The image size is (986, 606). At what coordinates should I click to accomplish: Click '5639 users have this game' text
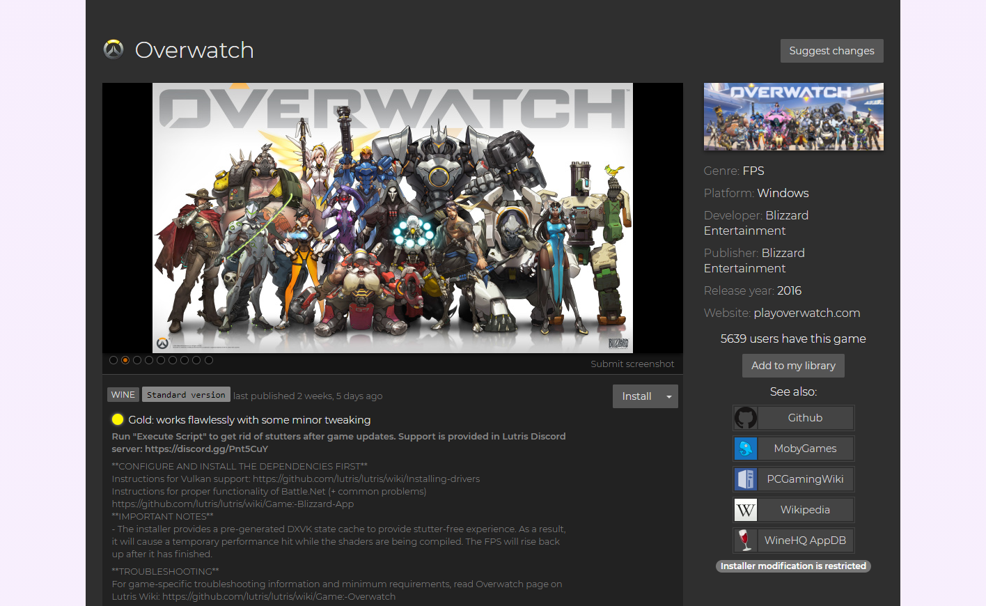click(x=793, y=339)
